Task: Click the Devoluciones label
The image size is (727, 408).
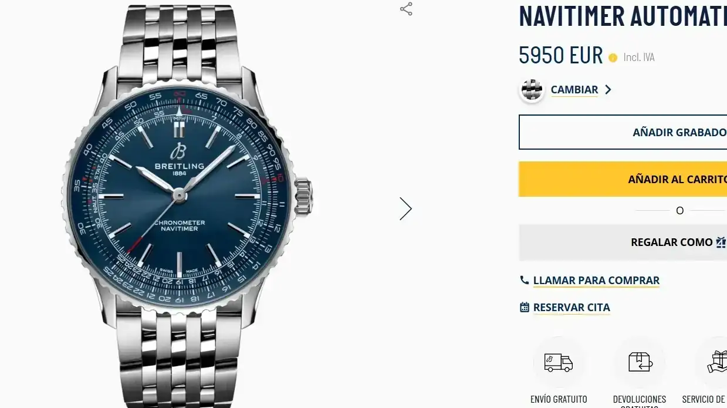Action: tap(640, 400)
